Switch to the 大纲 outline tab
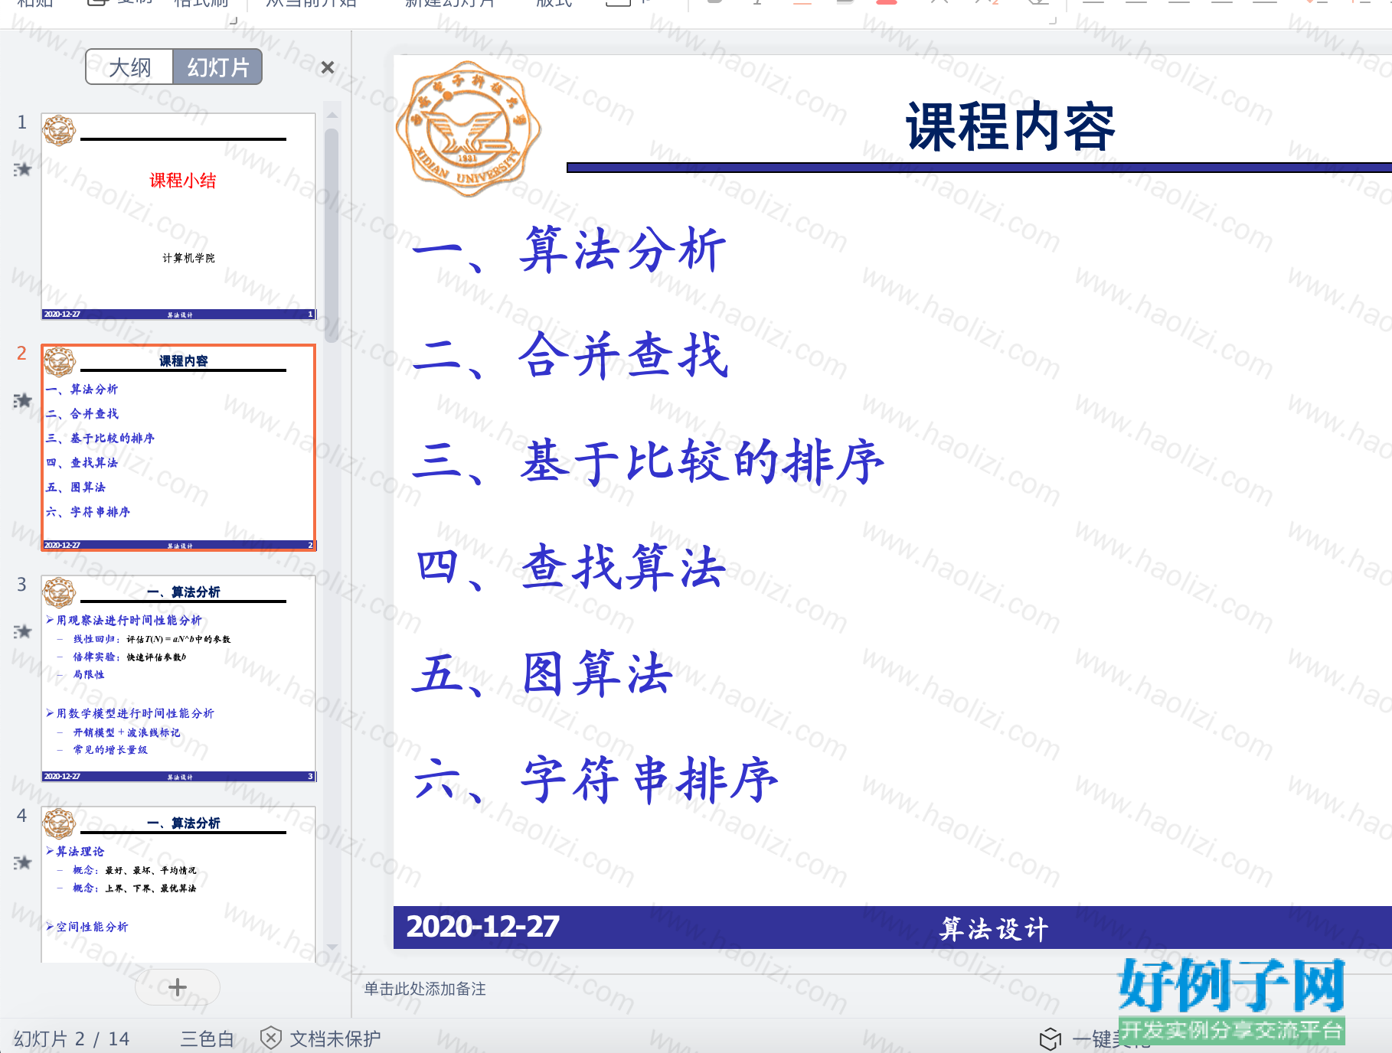1392x1053 pixels. (130, 67)
